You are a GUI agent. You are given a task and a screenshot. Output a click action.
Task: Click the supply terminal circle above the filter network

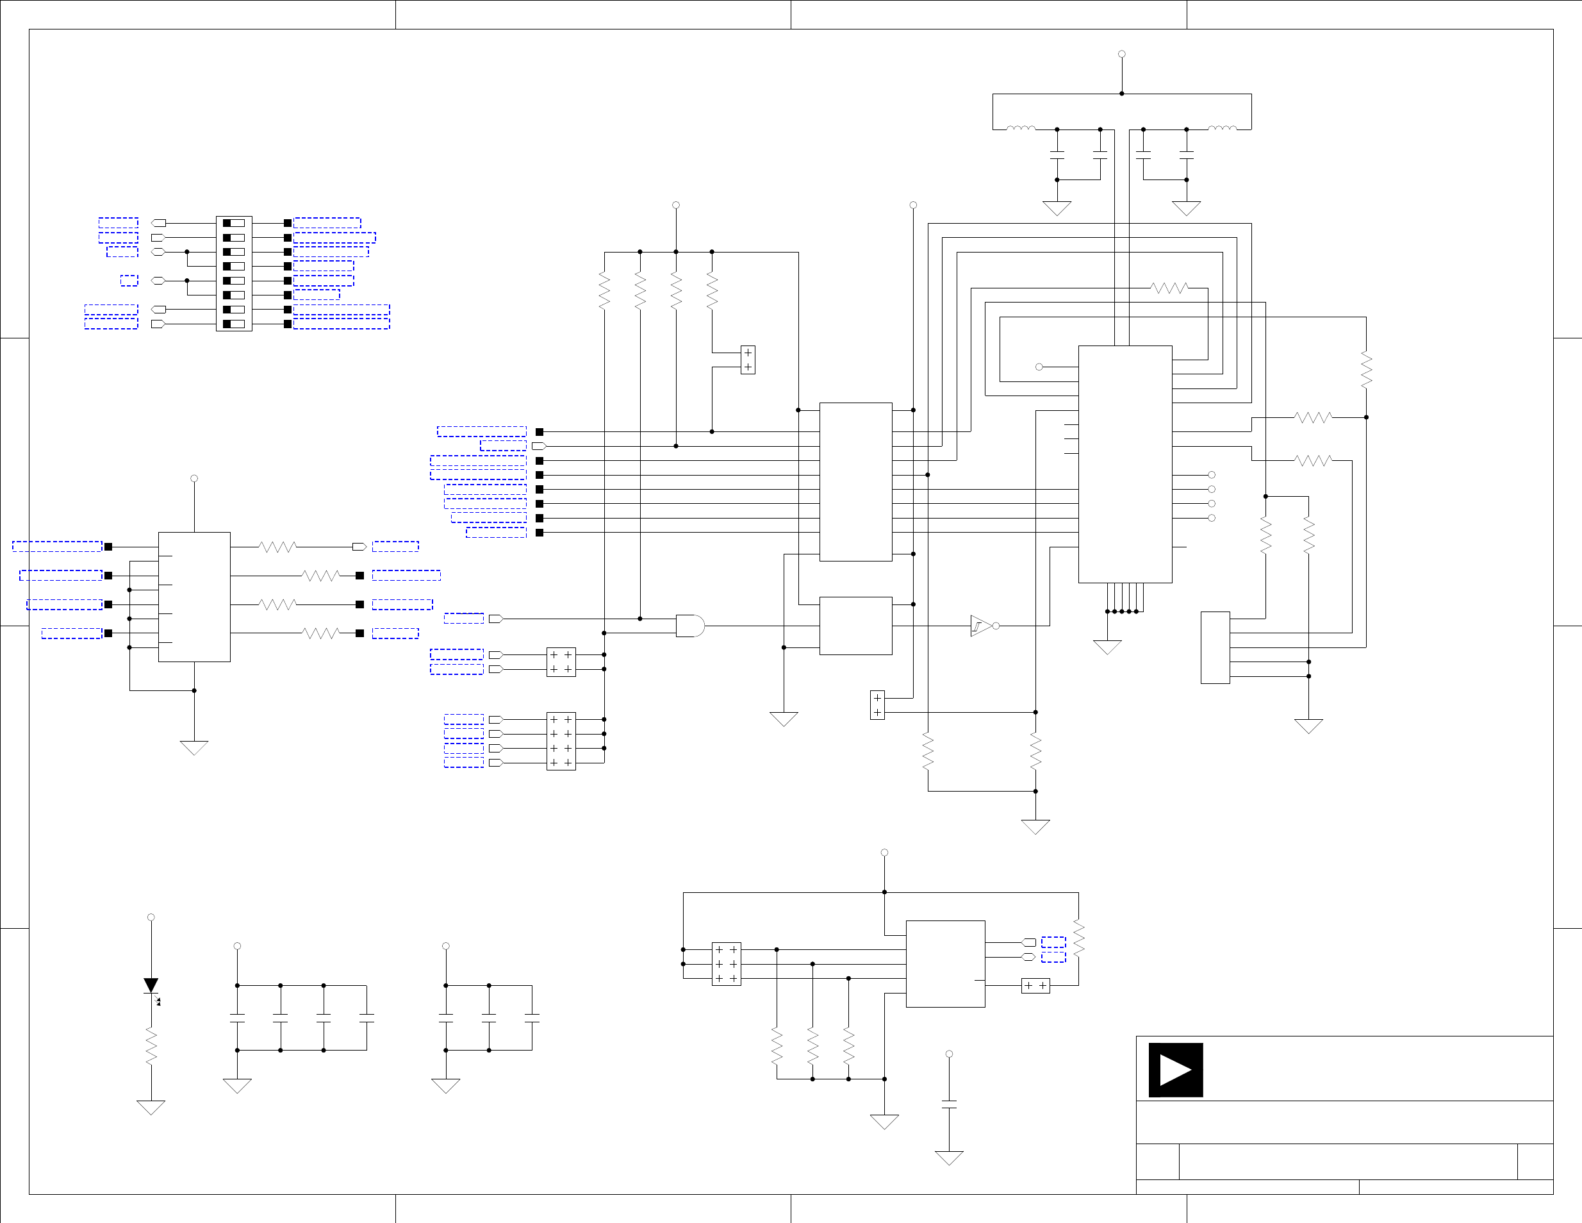click(x=1121, y=54)
